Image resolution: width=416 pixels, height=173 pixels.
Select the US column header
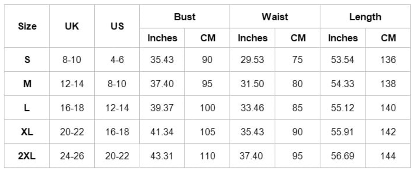117,26
